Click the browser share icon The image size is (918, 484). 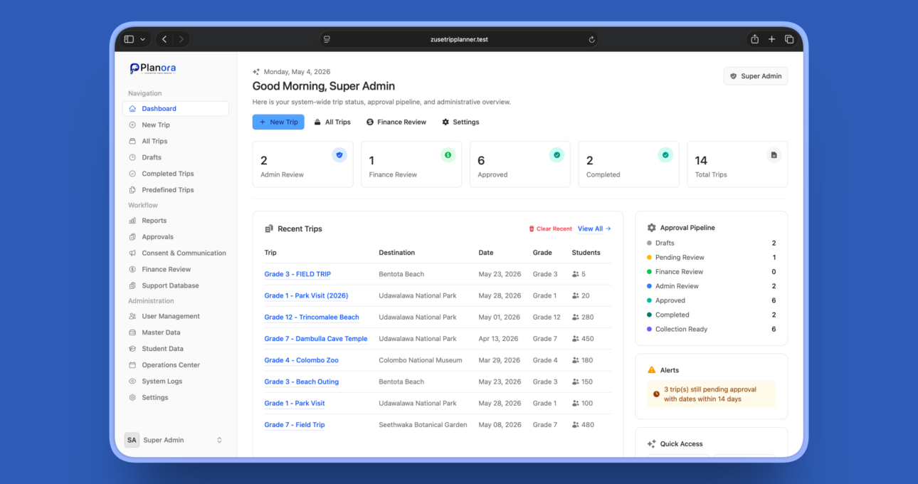click(754, 39)
